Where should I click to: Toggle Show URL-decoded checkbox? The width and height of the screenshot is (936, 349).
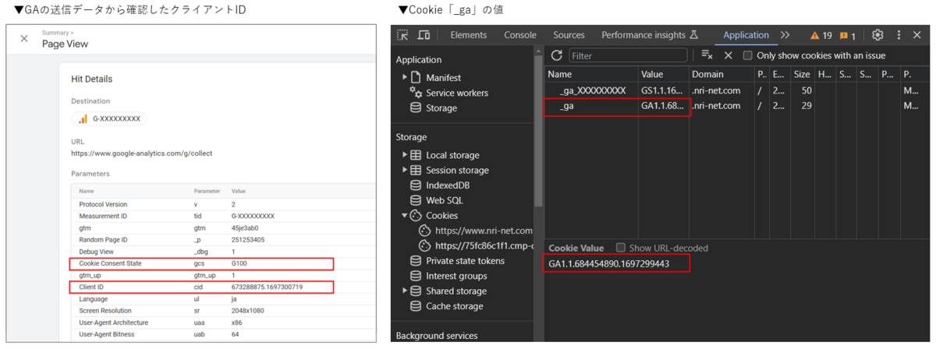pyautogui.click(x=621, y=248)
